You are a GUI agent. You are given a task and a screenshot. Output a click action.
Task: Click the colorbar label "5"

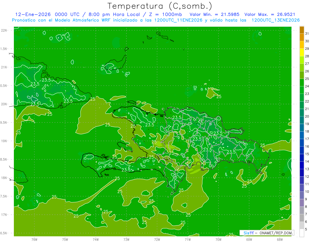pyautogui.click(x=306, y=229)
